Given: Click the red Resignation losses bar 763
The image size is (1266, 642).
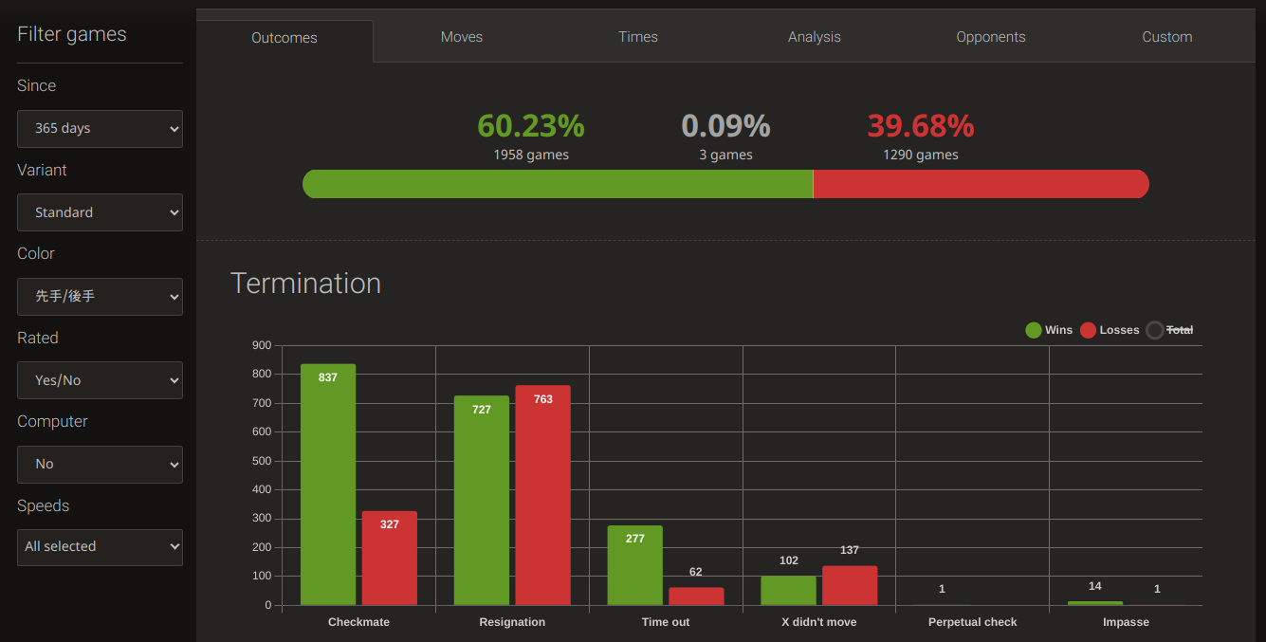Looking at the screenshot, I should tap(543, 495).
